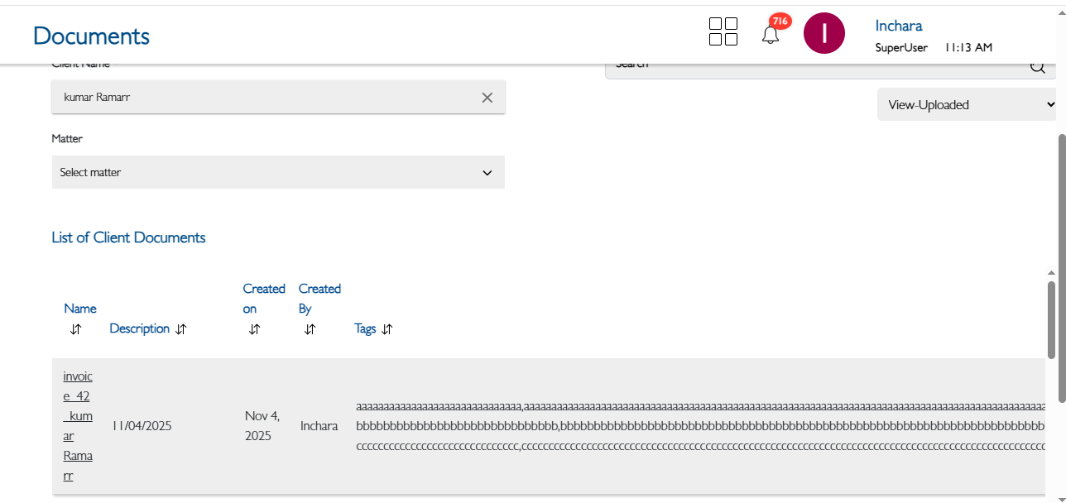Sort by Created By sort arrows
Image resolution: width=1066 pixels, height=503 pixels.
click(x=310, y=329)
